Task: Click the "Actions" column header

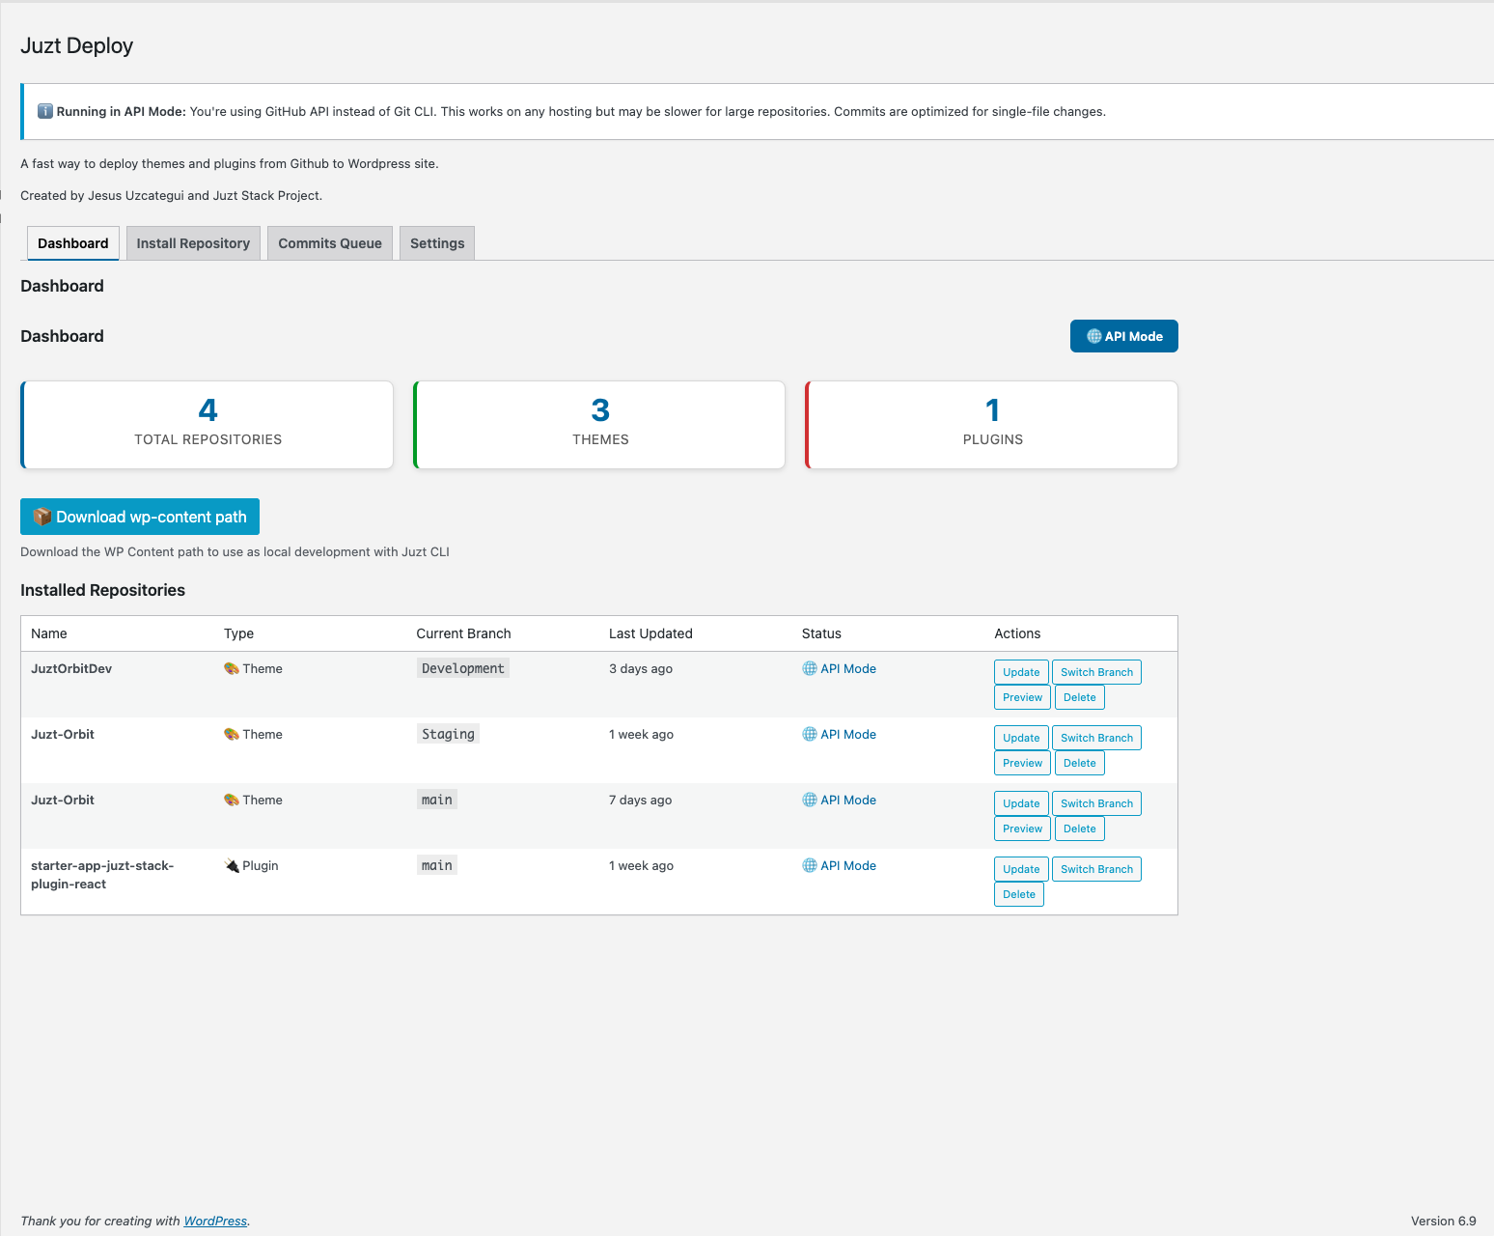Action: pyautogui.click(x=1017, y=633)
